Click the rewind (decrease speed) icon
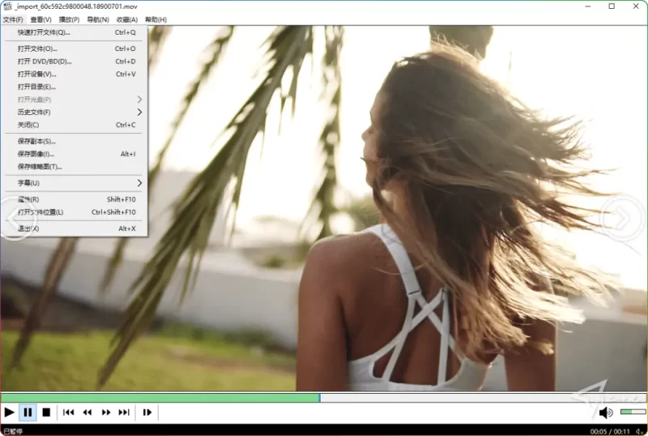This screenshot has height=436, width=648. click(87, 412)
